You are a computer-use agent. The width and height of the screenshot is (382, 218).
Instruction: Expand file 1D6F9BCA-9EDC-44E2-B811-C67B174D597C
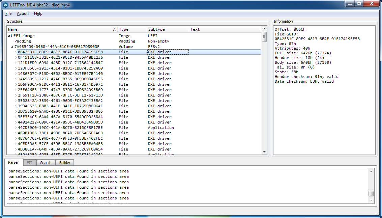pyautogui.click(x=16, y=84)
